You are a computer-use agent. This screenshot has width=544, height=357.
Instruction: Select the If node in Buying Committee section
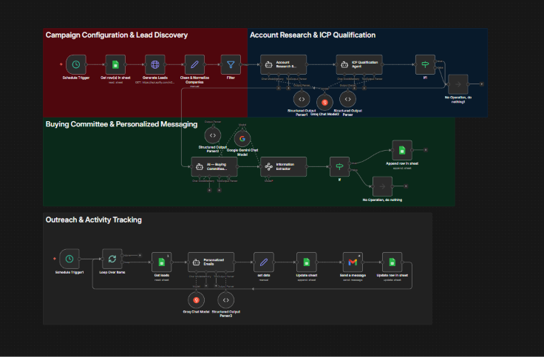click(x=340, y=166)
